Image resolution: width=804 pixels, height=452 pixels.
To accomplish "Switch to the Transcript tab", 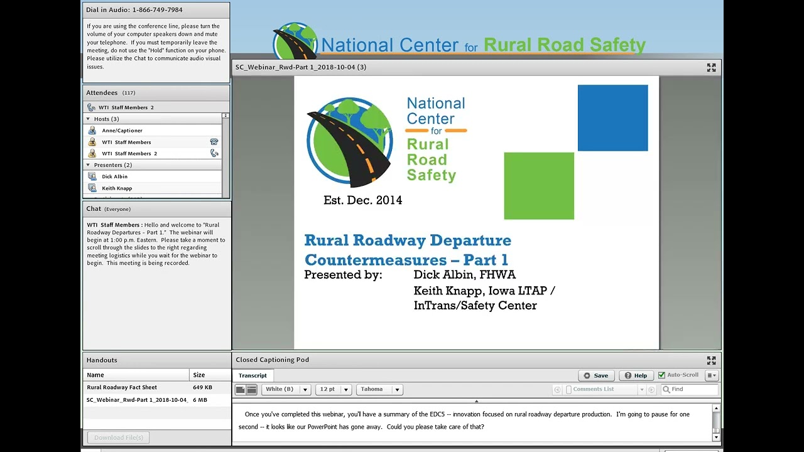I will [x=253, y=375].
